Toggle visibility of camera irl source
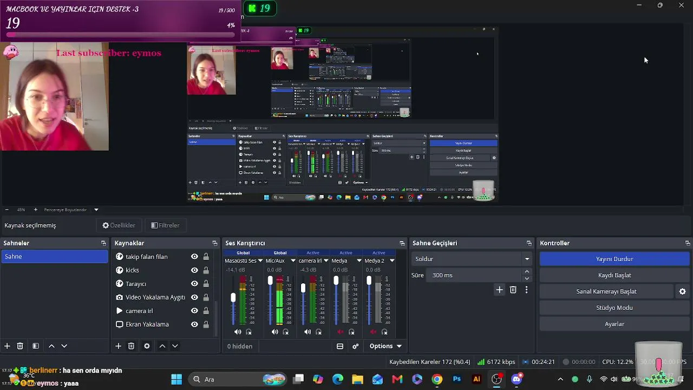 [x=194, y=311]
